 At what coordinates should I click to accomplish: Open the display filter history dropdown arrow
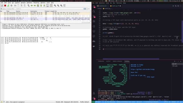pyautogui.click(x=87, y=9)
